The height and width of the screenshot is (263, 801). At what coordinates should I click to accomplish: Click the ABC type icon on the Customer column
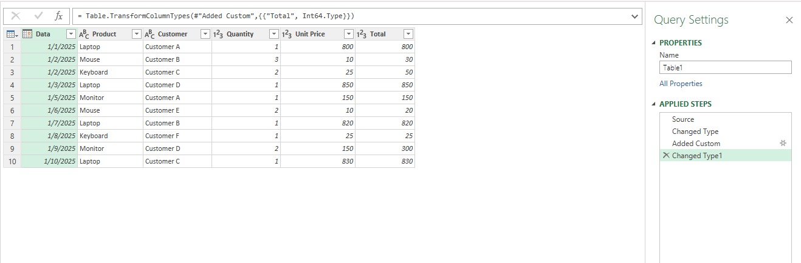tap(150, 34)
